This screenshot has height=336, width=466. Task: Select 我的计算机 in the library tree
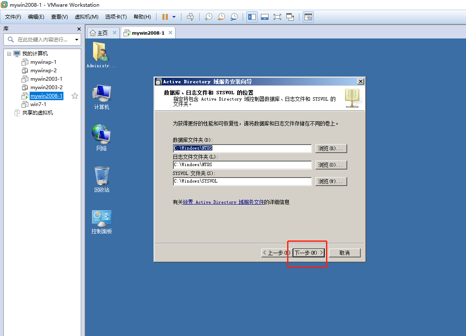coord(35,54)
